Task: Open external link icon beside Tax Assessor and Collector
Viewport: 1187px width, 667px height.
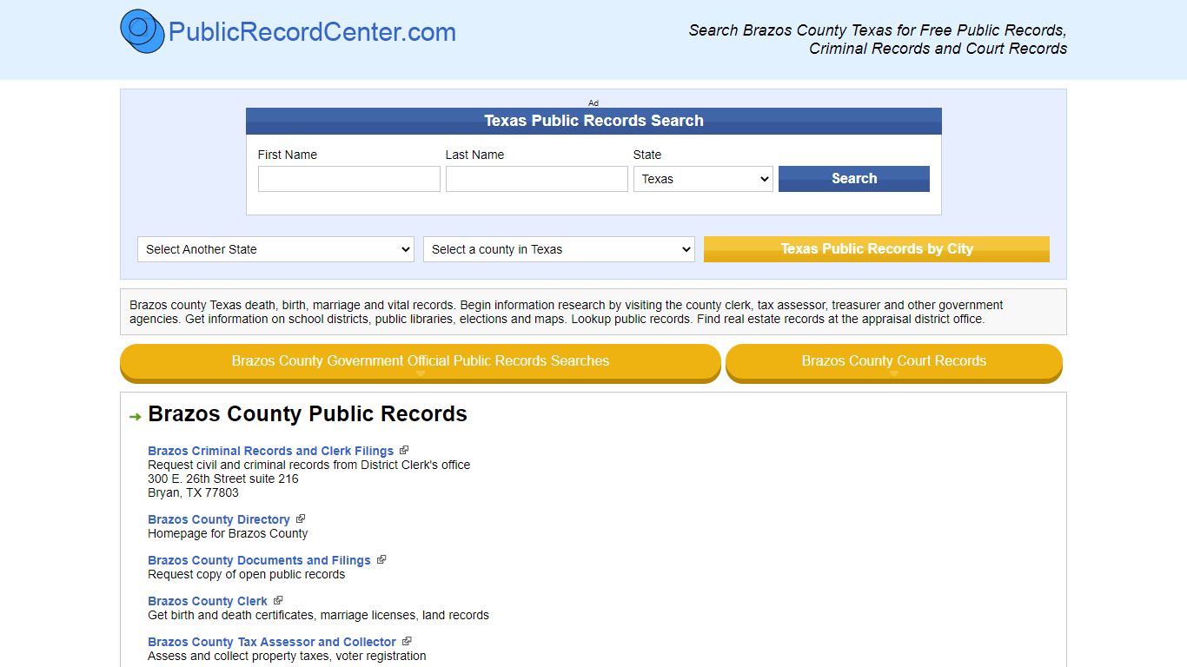Action: tap(407, 641)
